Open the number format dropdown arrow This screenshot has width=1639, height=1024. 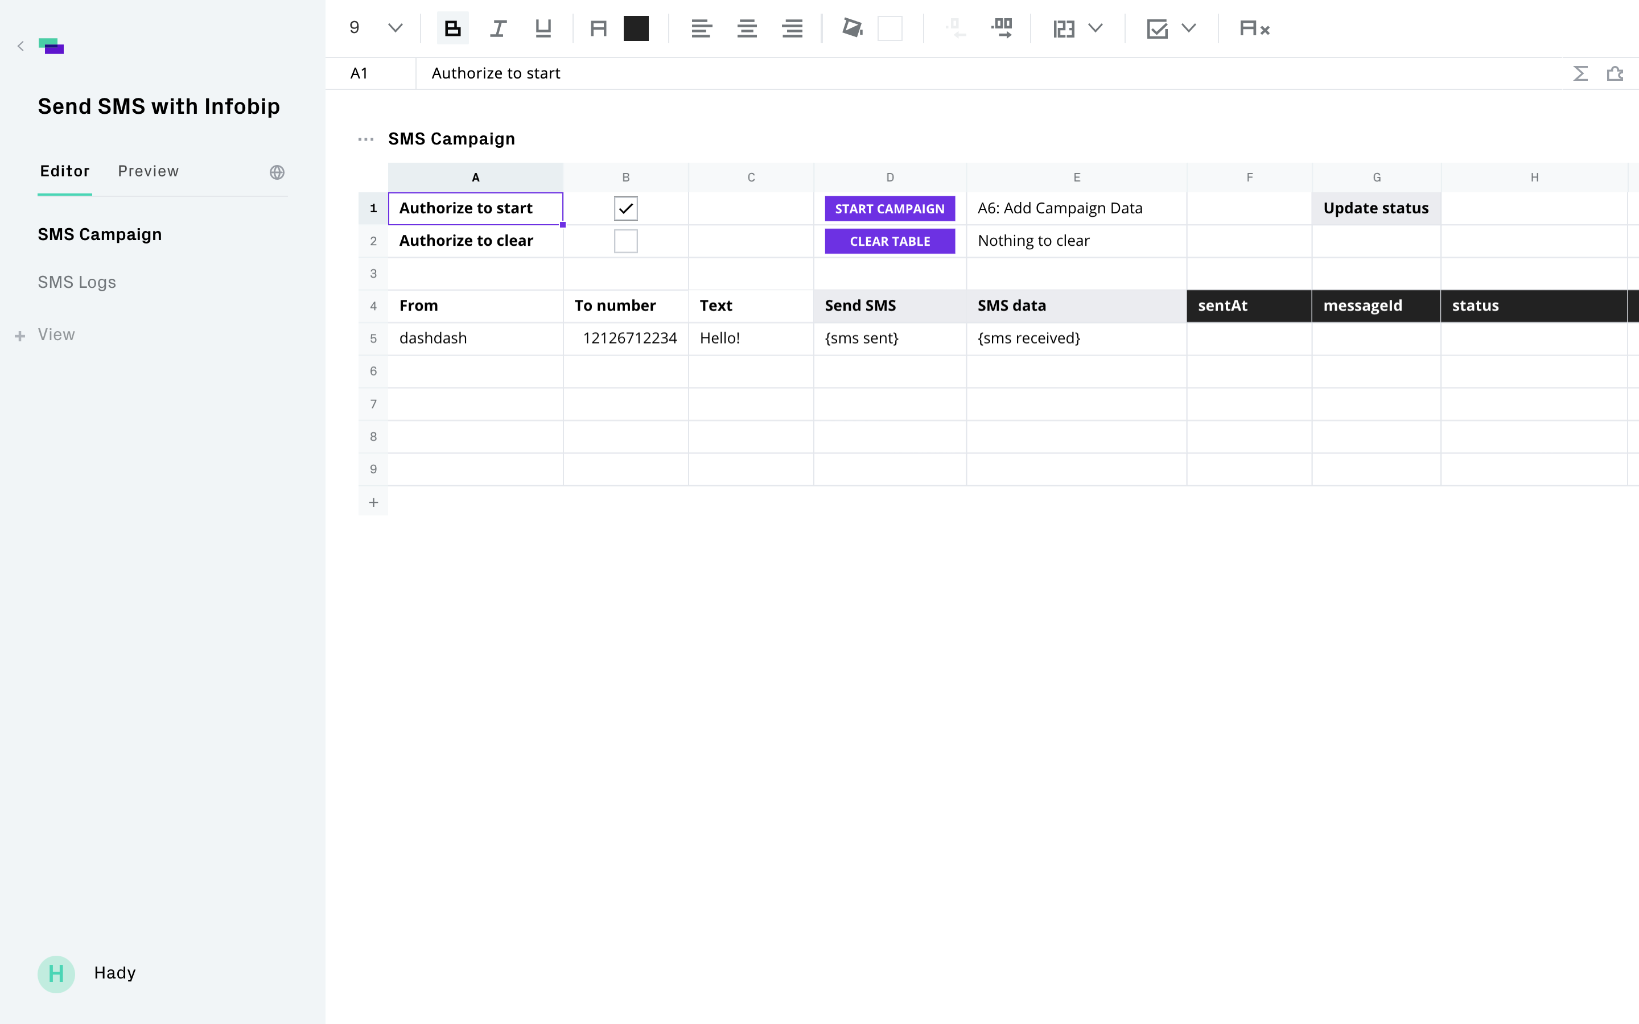pos(1095,28)
